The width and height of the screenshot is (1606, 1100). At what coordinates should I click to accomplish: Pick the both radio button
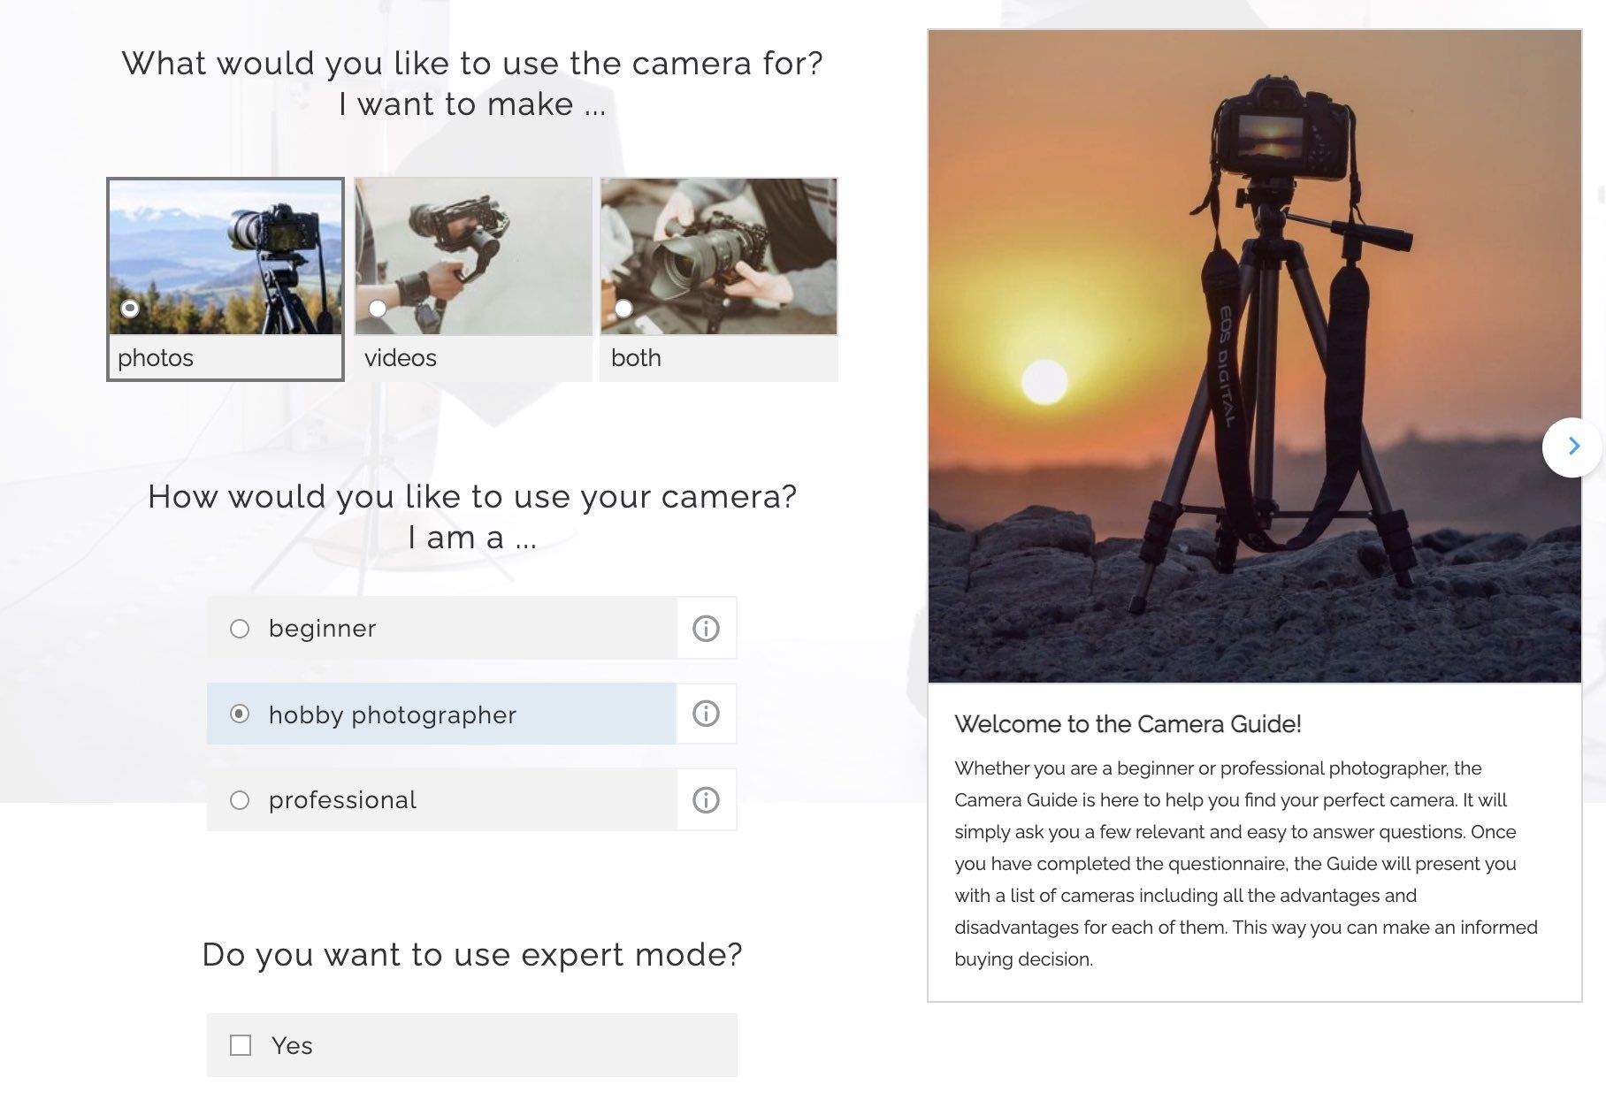623,309
